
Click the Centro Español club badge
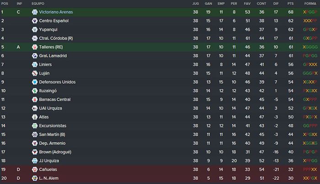click(35, 21)
